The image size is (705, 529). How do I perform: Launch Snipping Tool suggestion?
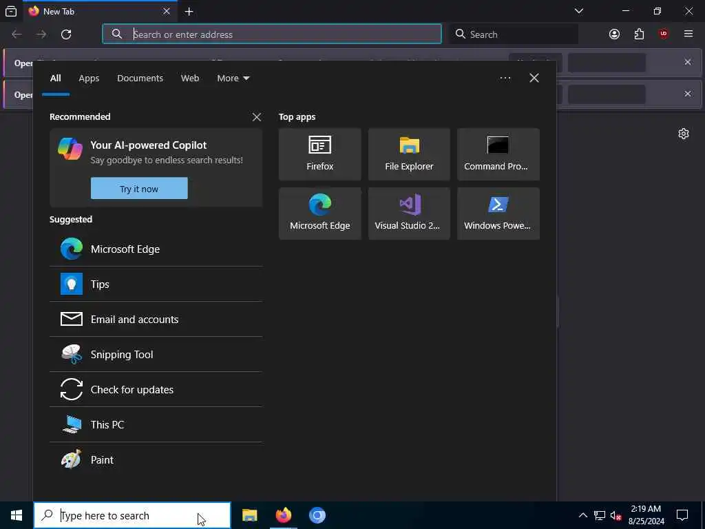(x=156, y=354)
